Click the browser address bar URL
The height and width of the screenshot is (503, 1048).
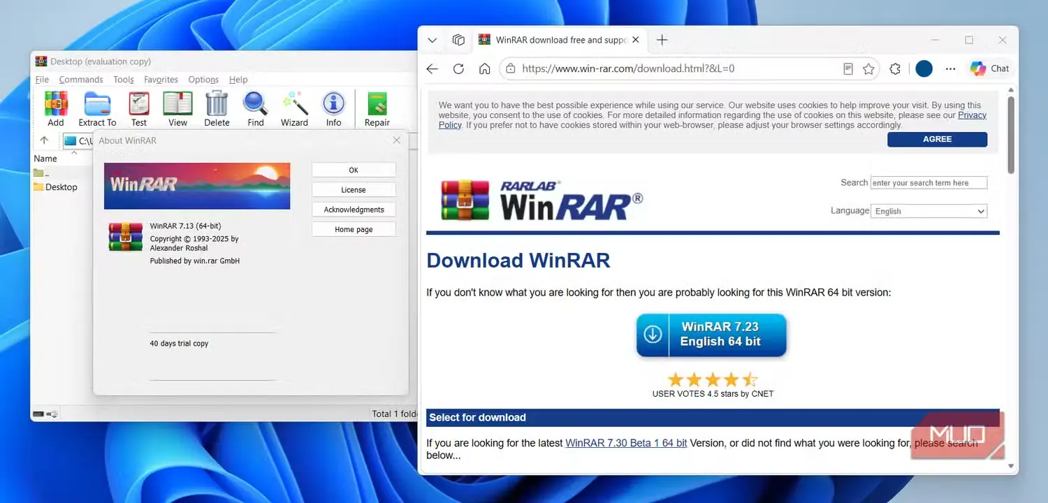point(628,68)
